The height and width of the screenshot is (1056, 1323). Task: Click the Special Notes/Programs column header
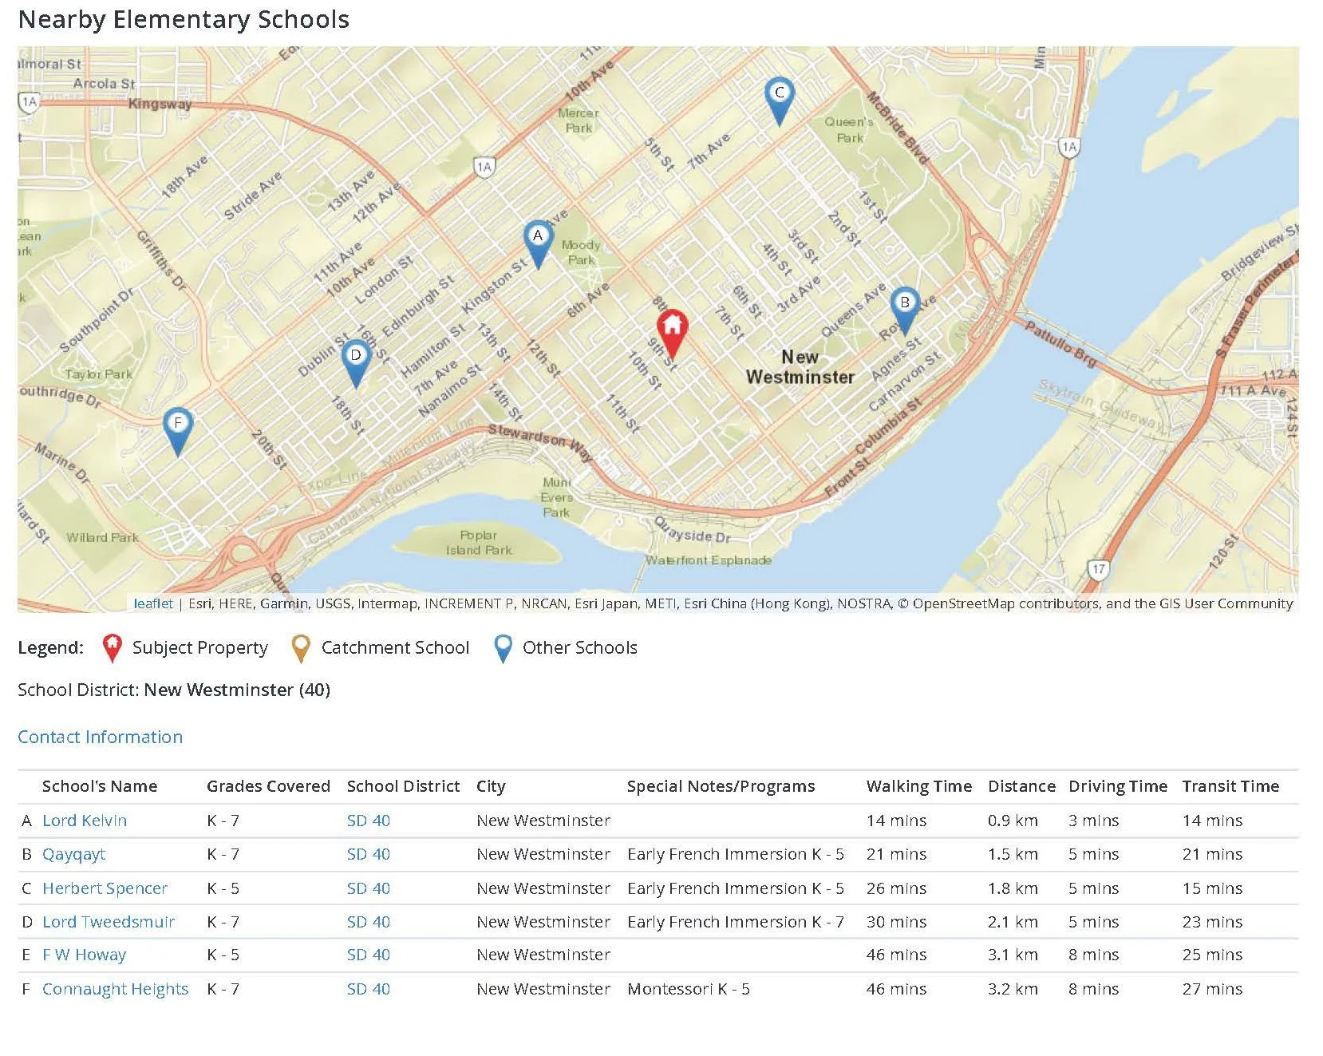pyautogui.click(x=721, y=786)
